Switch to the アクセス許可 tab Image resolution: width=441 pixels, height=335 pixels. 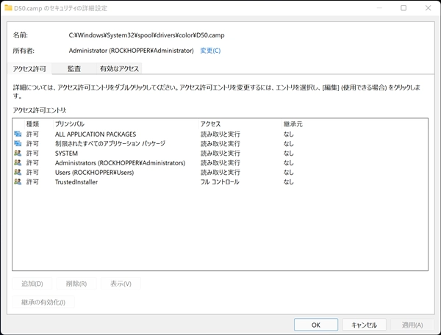29,69
